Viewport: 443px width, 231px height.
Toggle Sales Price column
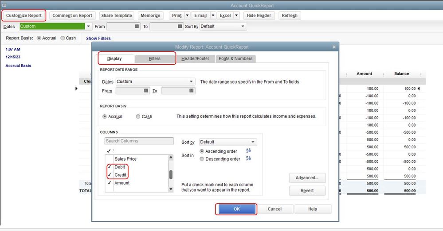click(x=110, y=159)
